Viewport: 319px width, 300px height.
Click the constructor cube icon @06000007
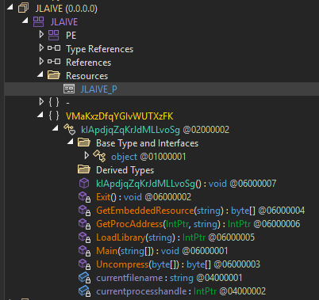84,183
